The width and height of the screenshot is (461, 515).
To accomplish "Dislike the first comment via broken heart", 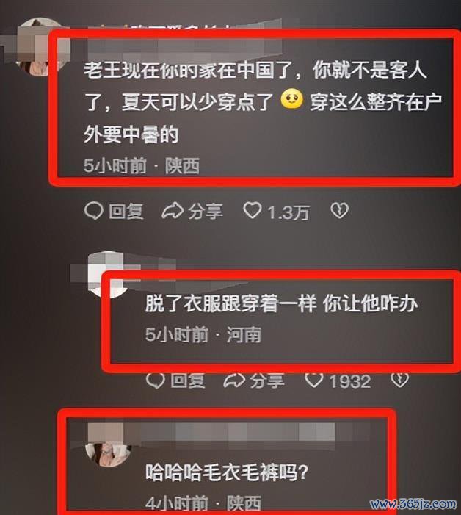I will [x=339, y=211].
